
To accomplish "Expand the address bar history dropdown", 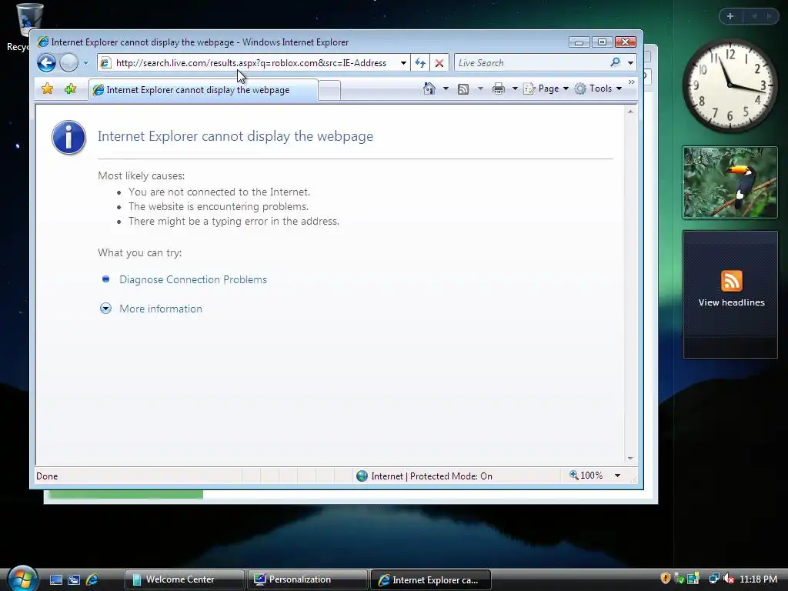I will (x=403, y=63).
